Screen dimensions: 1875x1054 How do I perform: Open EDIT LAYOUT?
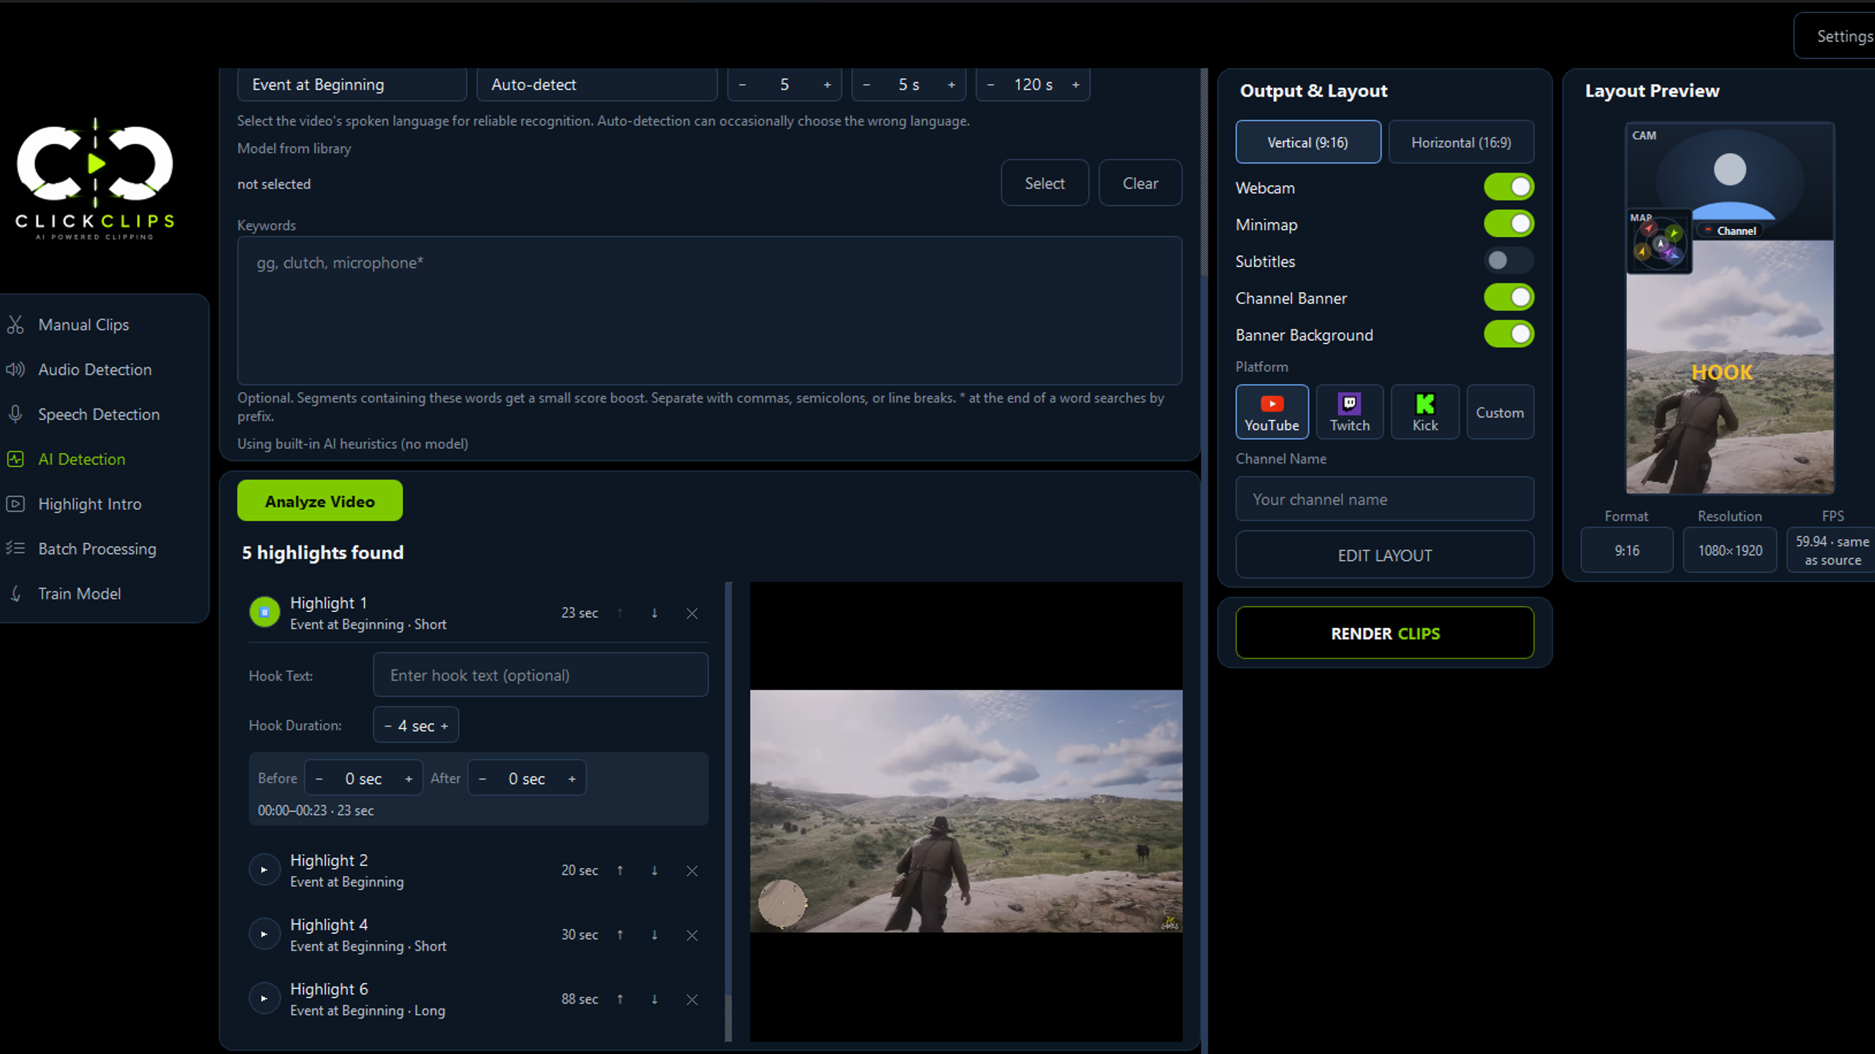tap(1385, 555)
